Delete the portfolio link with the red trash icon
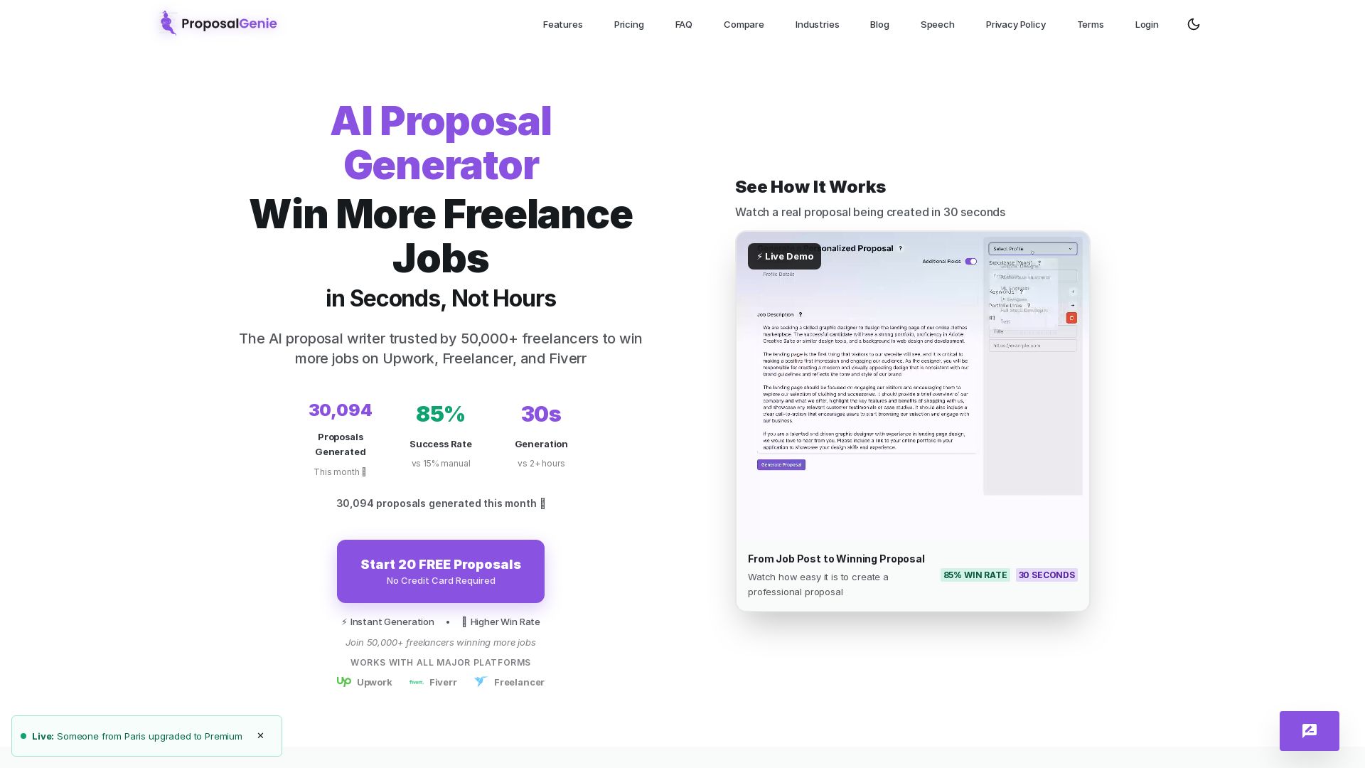Image resolution: width=1365 pixels, height=768 pixels. pos(1071,318)
